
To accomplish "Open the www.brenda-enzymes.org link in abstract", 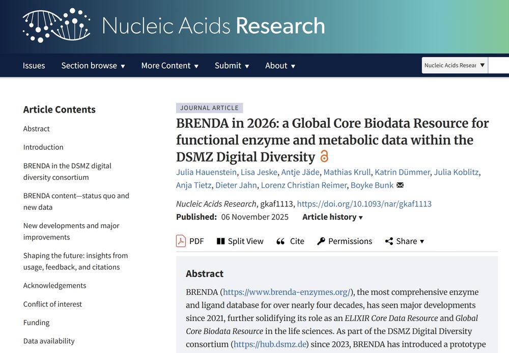I will coord(287,292).
